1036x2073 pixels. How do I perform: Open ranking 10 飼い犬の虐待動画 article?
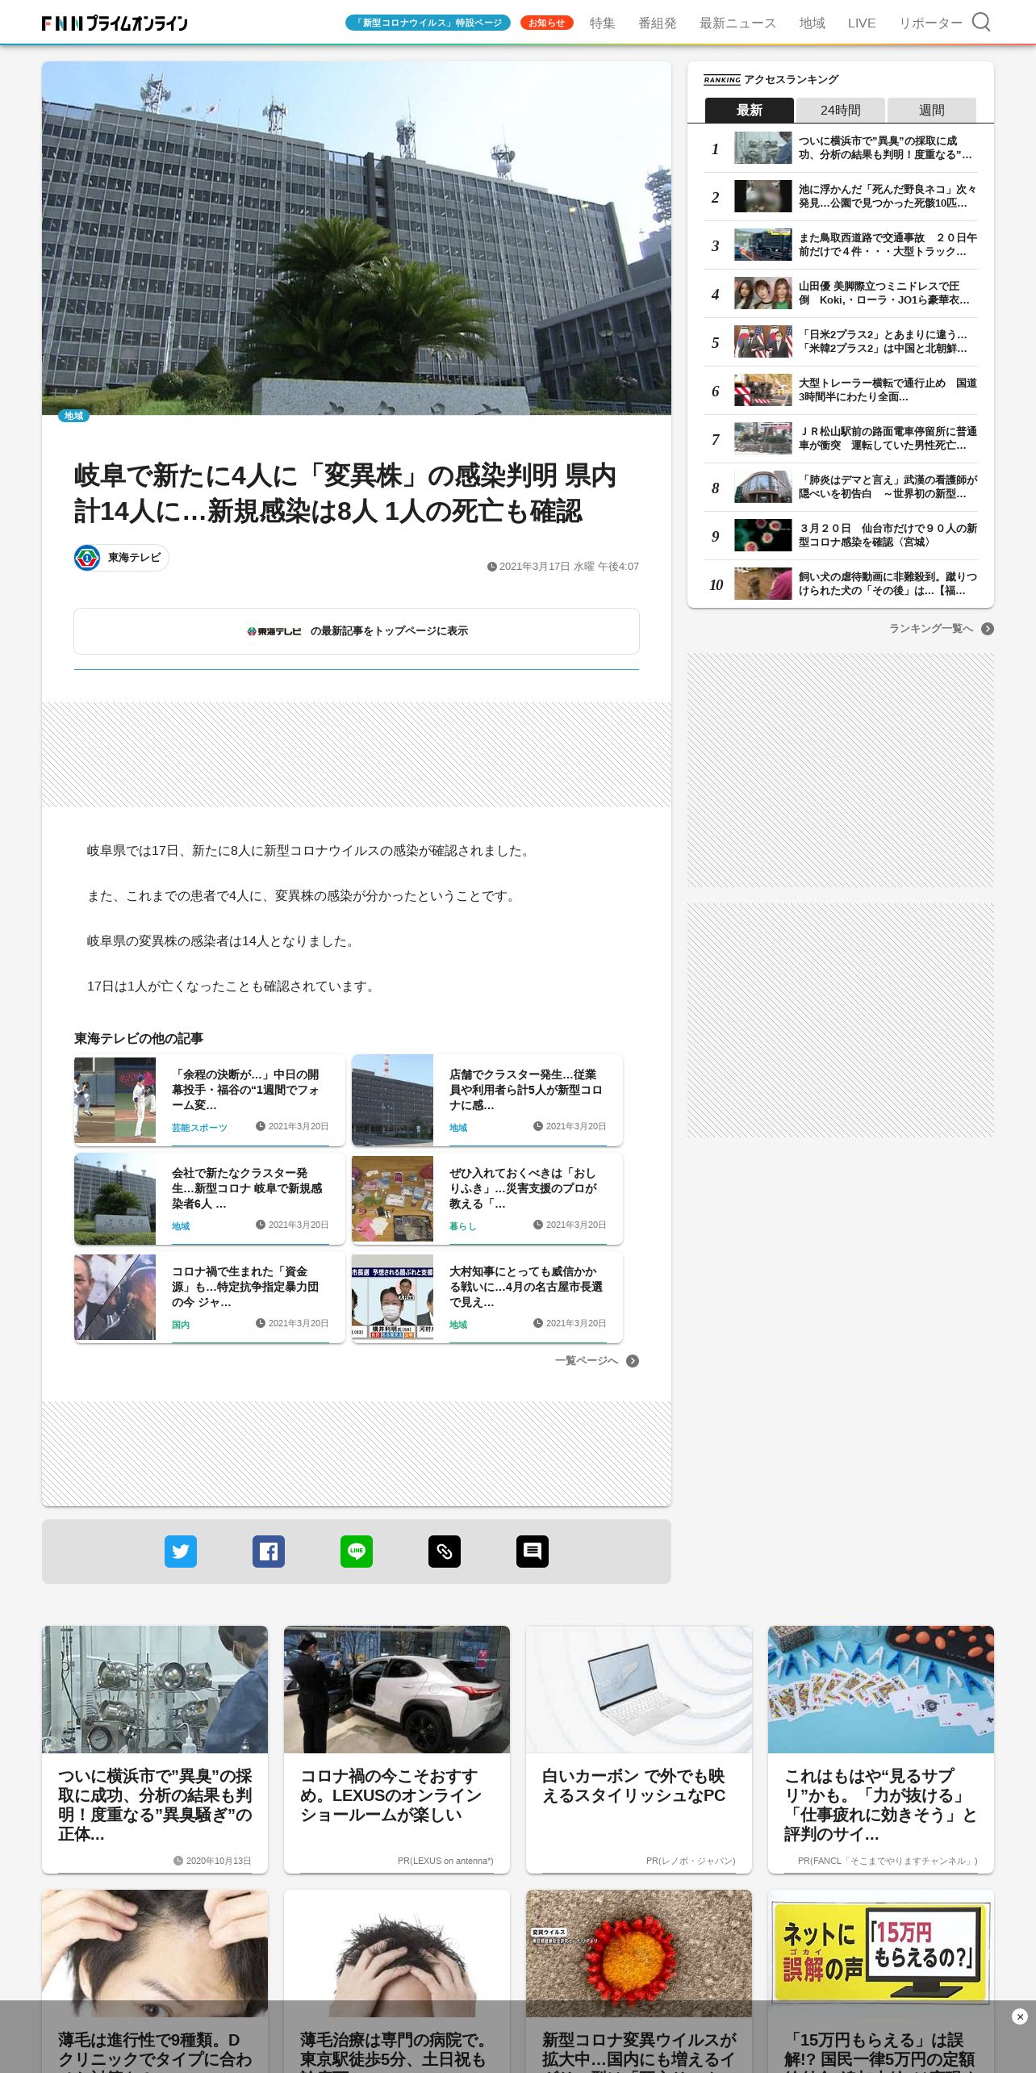(841, 584)
